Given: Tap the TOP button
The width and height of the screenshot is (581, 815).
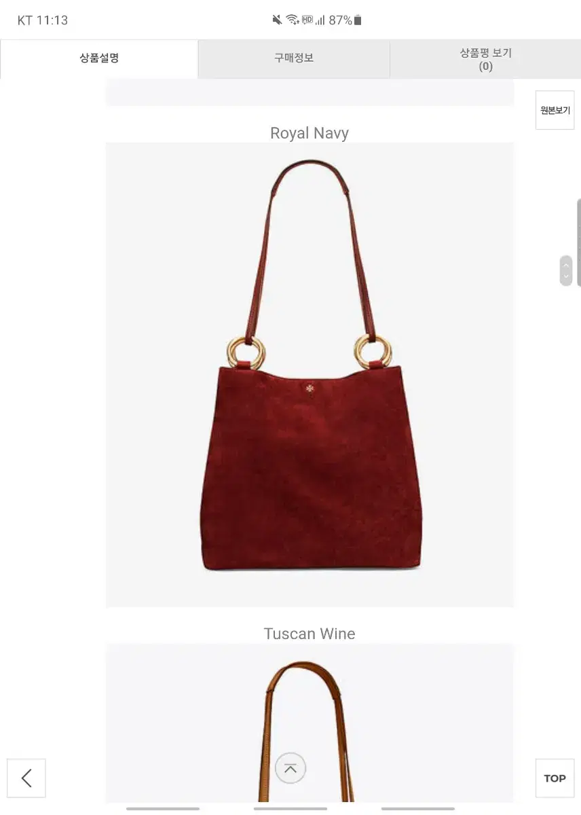Looking at the screenshot, I should point(555,778).
